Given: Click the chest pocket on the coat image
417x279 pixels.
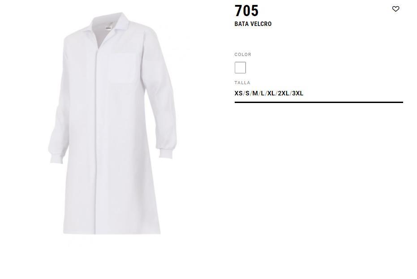Looking at the screenshot, I should (123, 68).
